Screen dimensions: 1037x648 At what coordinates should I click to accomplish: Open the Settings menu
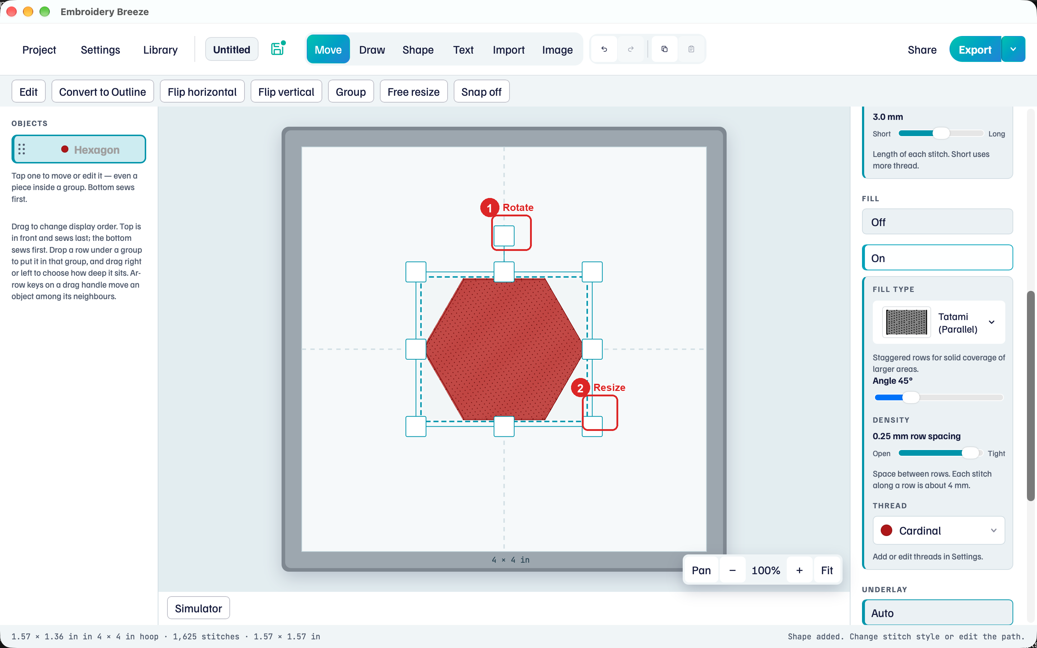pos(100,50)
